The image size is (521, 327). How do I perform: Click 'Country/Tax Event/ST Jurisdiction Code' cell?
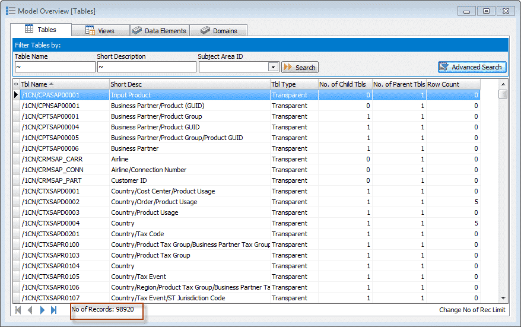(190, 298)
